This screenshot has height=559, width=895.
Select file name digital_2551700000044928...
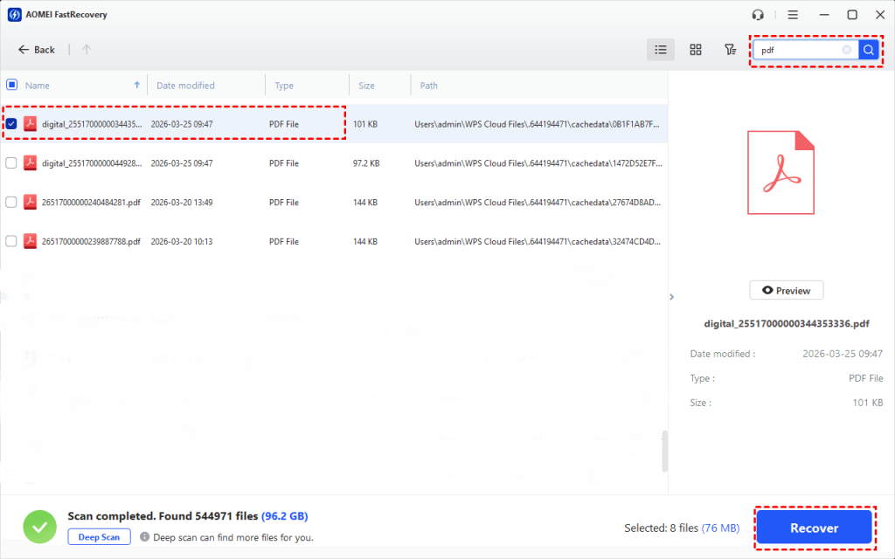91,163
